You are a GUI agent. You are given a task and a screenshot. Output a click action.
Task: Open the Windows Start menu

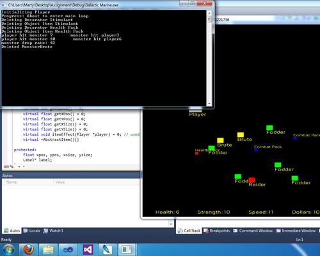pos(8,250)
